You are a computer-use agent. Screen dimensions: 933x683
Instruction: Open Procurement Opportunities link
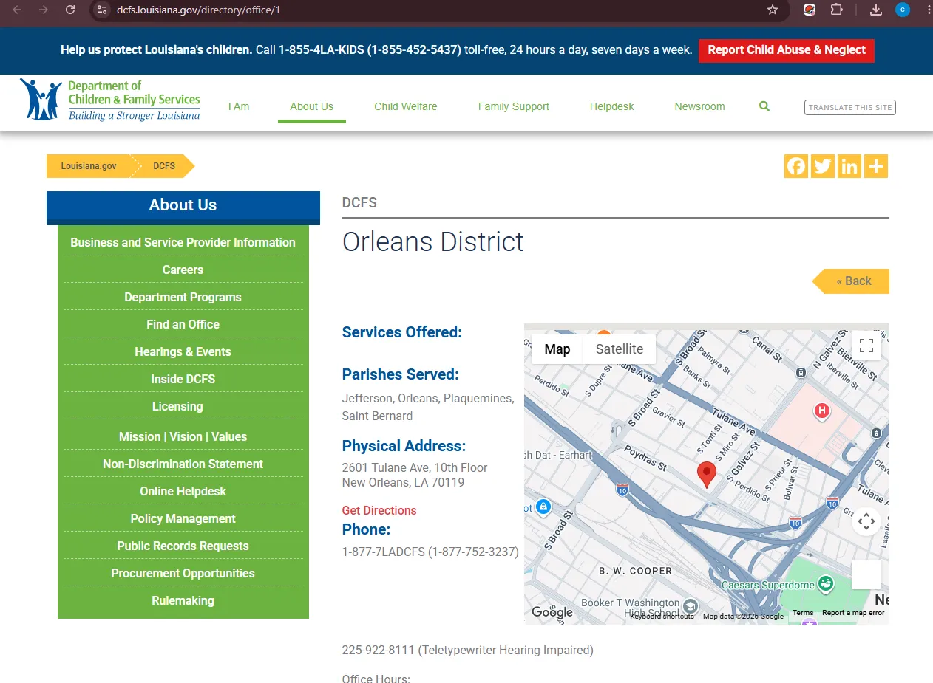pyautogui.click(x=183, y=573)
